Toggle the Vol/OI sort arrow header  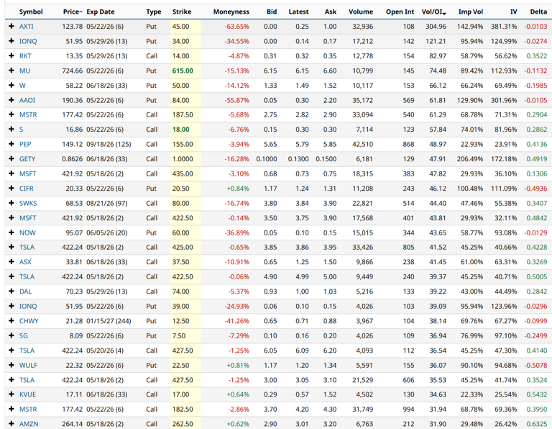[x=434, y=12]
